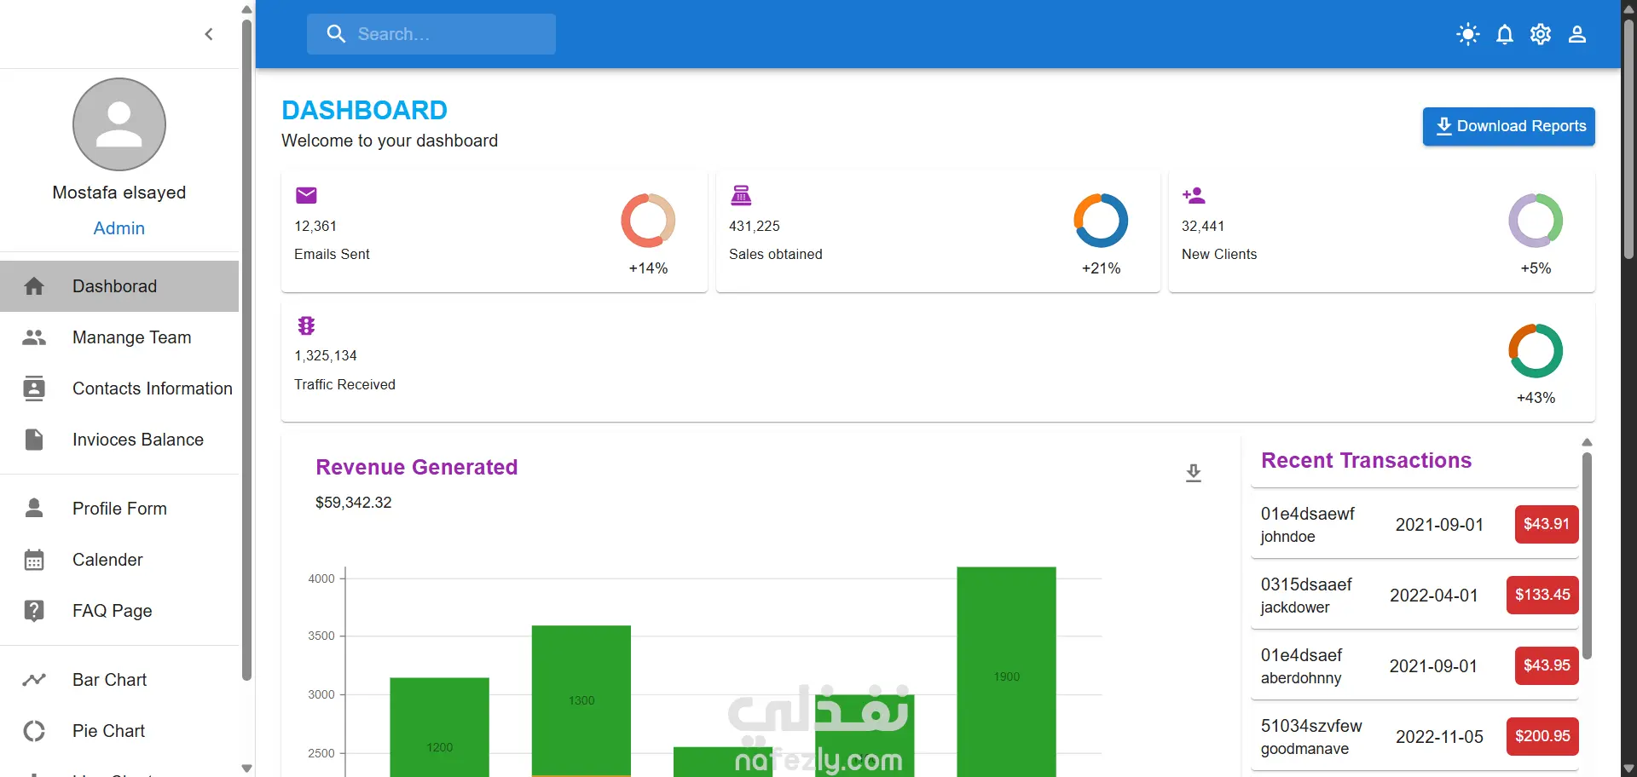Download the Revenue Generated chart
Screen dimensions: 1637x777
pos(1194,473)
